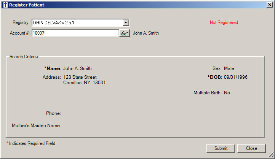The image size is (275, 159).
Task: Submit the patient registration
Action: 221,148
